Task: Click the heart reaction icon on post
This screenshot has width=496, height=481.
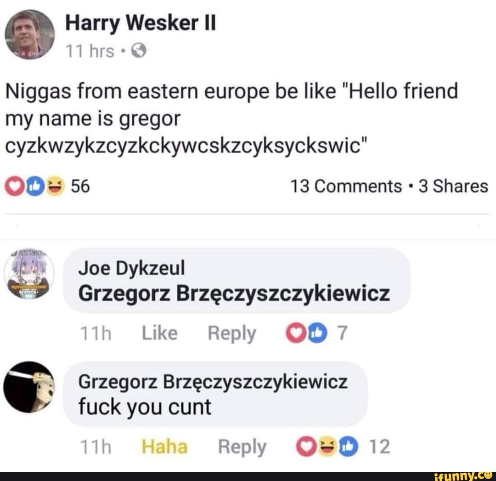Action: click(15, 187)
